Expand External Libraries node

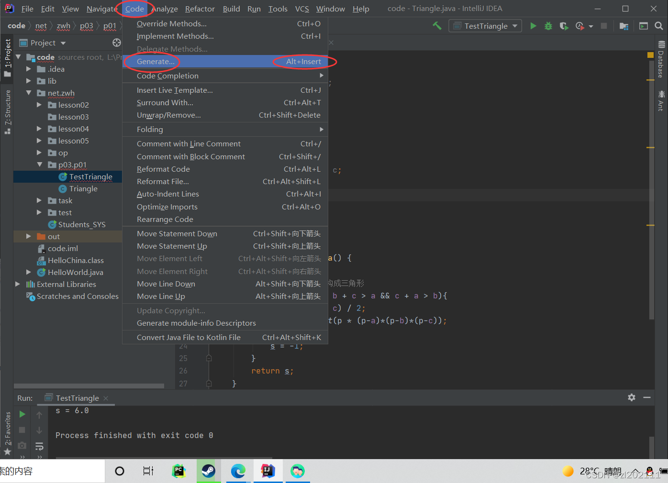[18, 284]
